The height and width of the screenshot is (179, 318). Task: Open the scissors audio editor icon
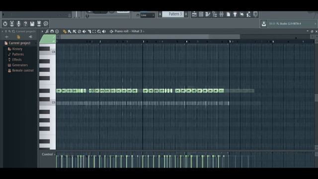[x=12, y=24]
